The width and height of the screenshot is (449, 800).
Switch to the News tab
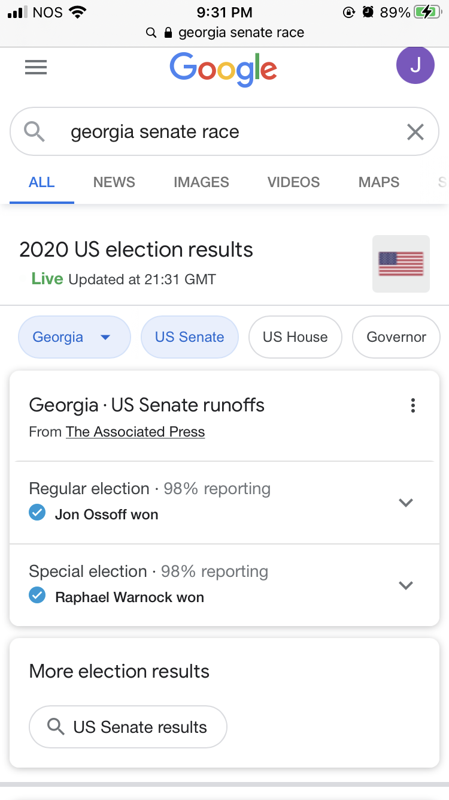(114, 182)
